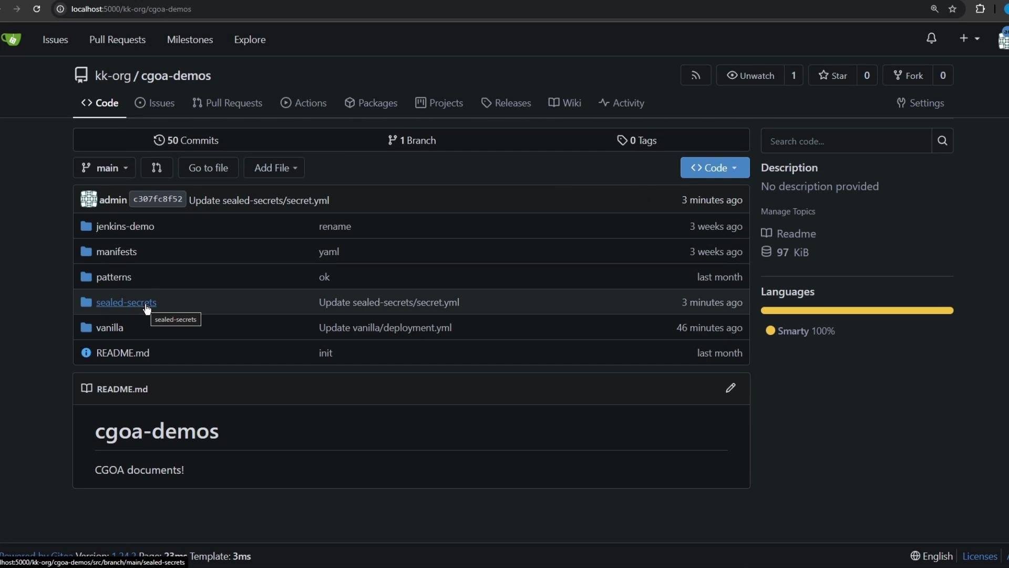The height and width of the screenshot is (568, 1009).
Task: Open Milestones in top navigation
Action: [x=190, y=39]
